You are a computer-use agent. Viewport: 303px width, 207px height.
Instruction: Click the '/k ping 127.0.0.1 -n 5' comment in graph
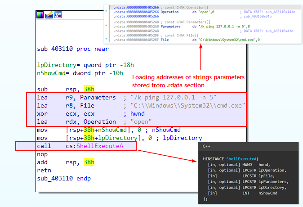[x=174, y=98]
